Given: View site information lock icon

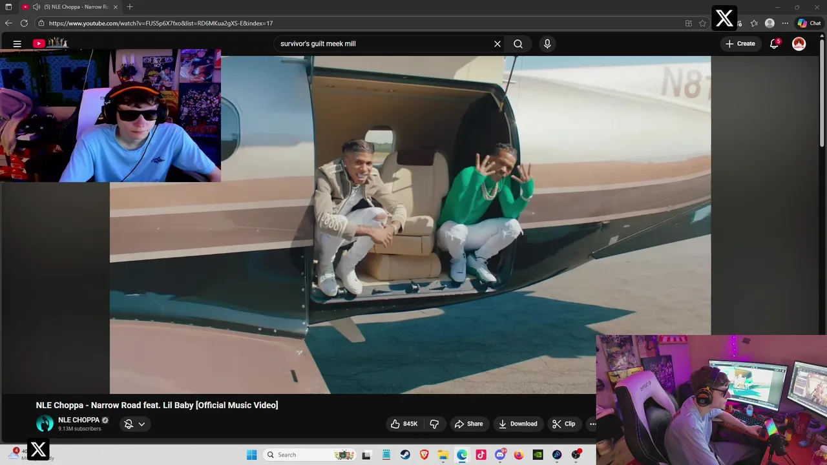Looking at the screenshot, I should [41, 23].
